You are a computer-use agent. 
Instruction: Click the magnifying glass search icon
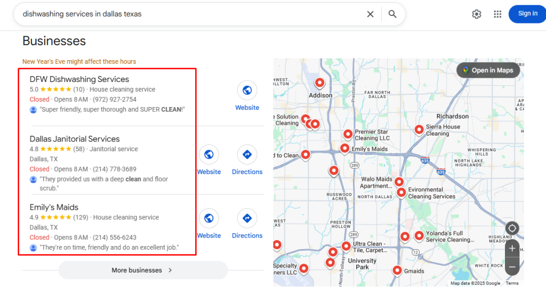click(392, 14)
